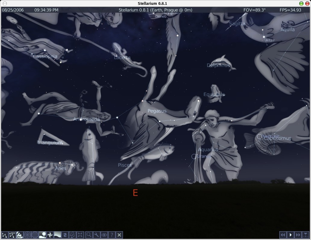The height and width of the screenshot is (240, 311).
Task: Click the Cassiopeia constellation label
Action: click(x=45, y=56)
